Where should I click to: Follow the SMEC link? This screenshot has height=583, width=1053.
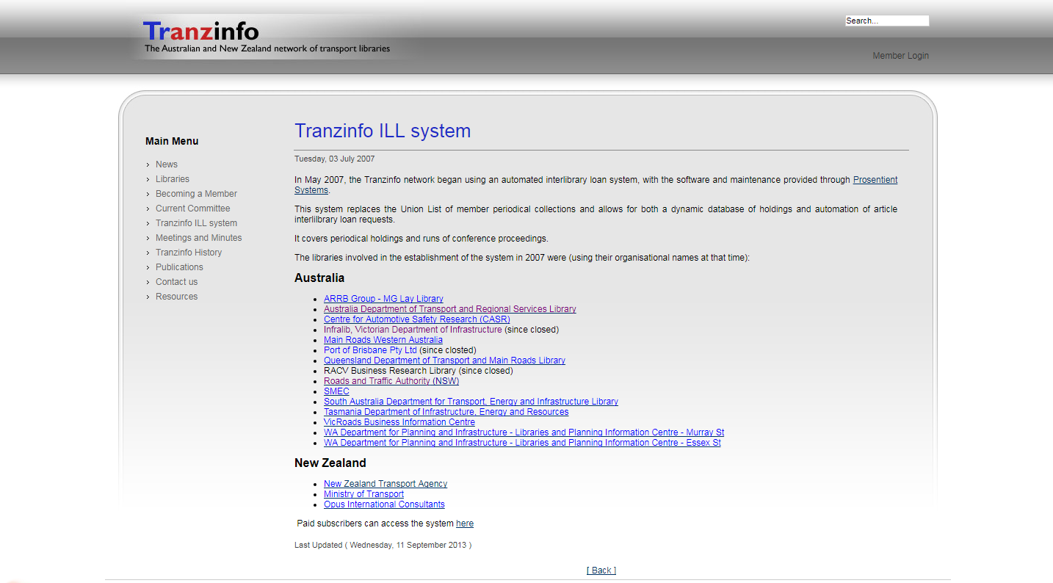coord(336,391)
